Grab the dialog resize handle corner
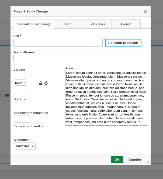 click(x=148, y=161)
